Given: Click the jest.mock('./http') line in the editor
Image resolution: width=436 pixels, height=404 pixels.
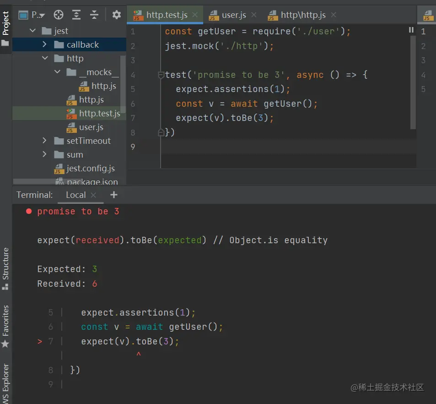Looking at the screenshot, I should 219,46.
